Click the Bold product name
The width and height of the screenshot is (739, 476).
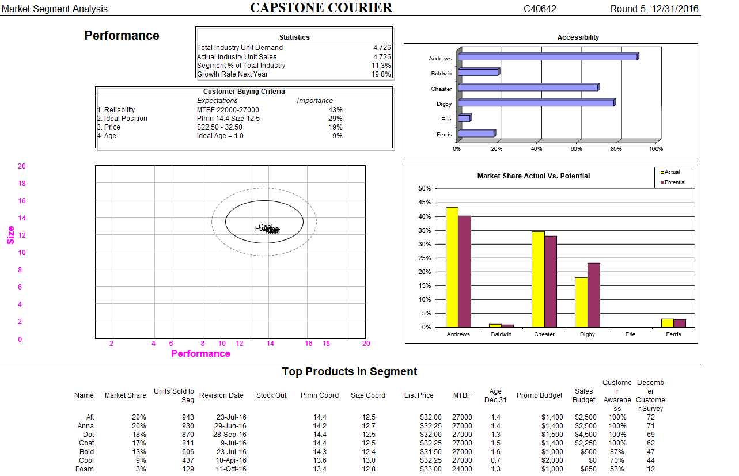[86, 452]
